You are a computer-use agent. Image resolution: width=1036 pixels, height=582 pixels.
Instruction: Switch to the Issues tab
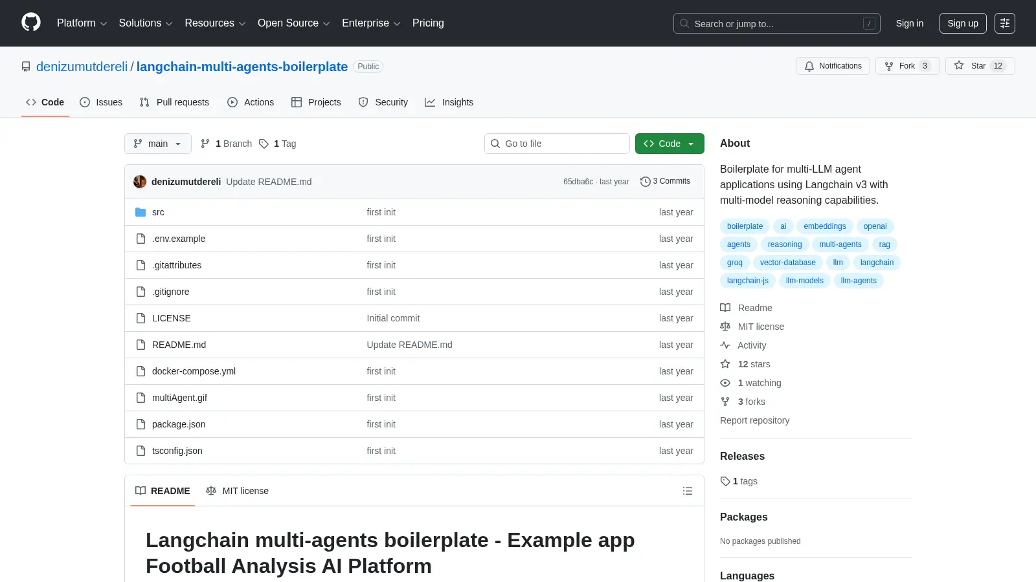pyautogui.click(x=101, y=102)
